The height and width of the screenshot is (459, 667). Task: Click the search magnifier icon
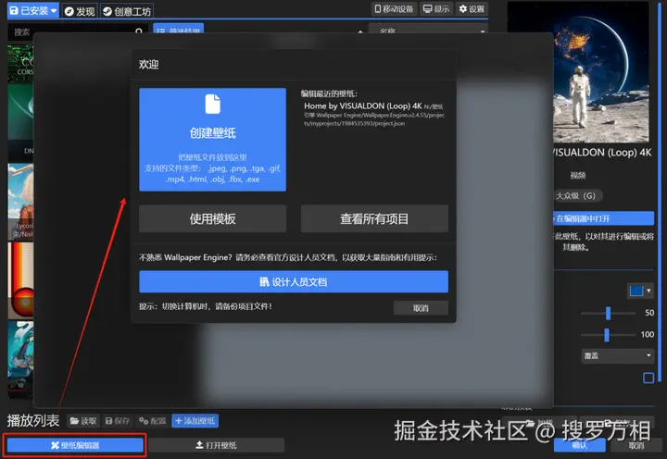tap(139, 31)
